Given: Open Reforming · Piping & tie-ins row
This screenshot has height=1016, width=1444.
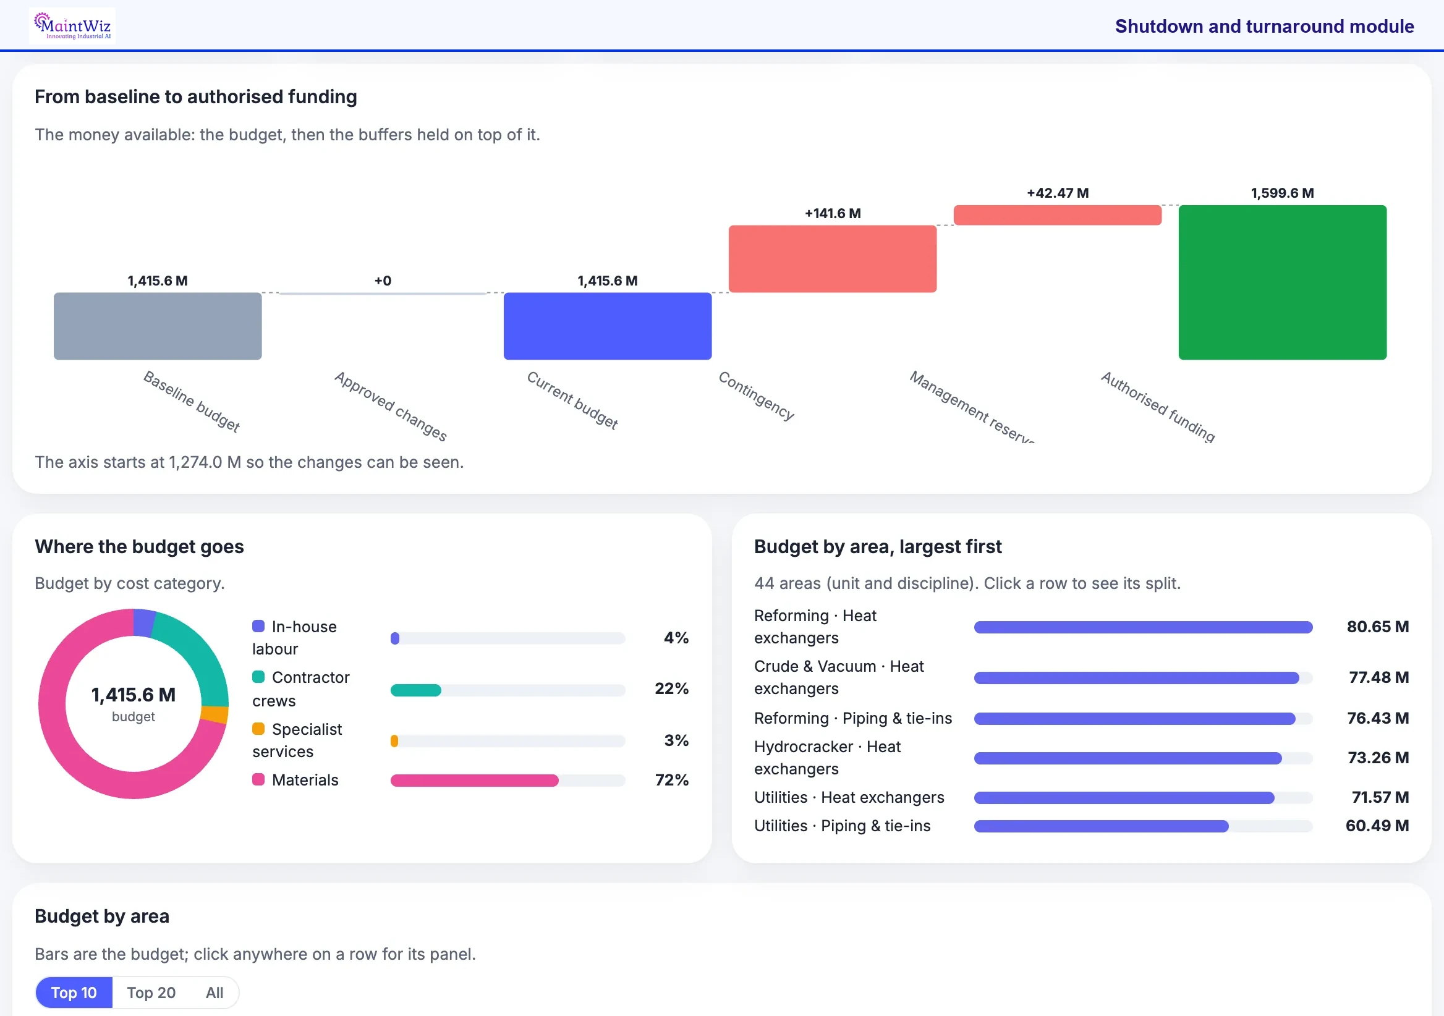Looking at the screenshot, I should tap(1081, 719).
